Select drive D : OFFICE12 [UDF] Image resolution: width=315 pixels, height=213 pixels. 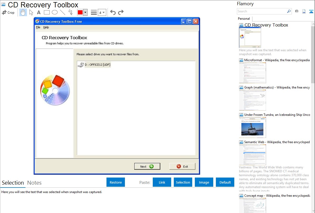[x=98, y=65]
